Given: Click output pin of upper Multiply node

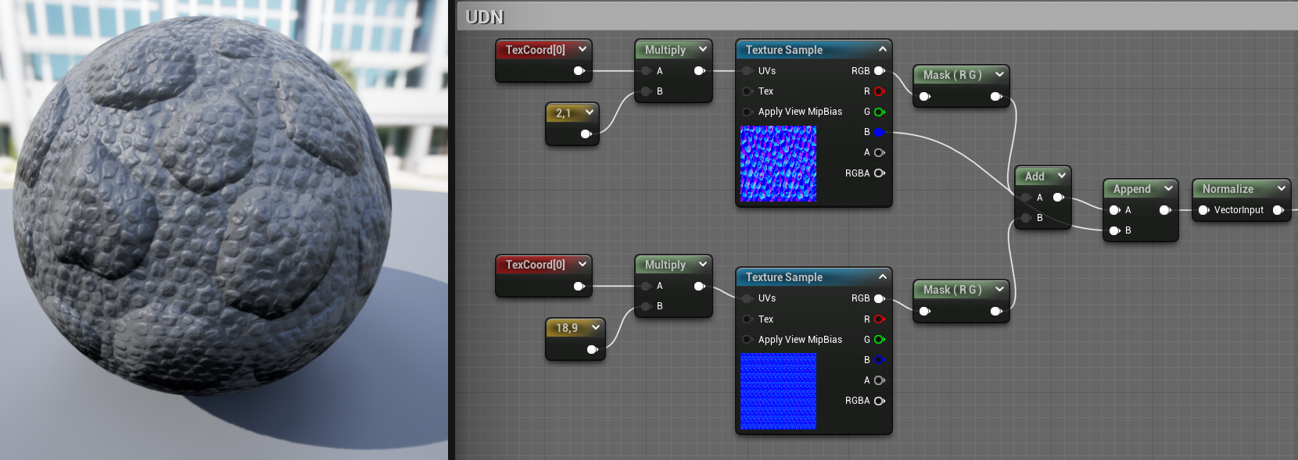Looking at the screenshot, I should pyautogui.click(x=700, y=71).
